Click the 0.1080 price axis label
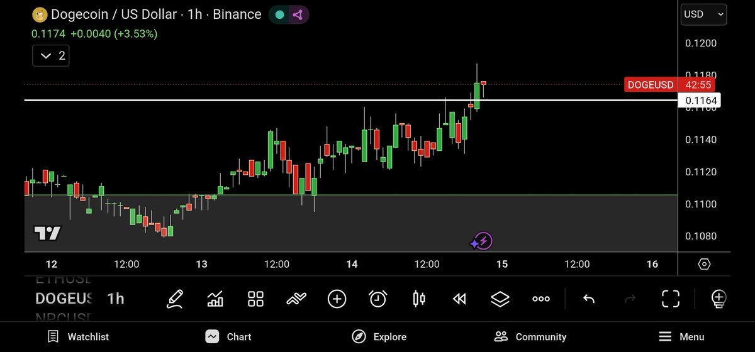The height and width of the screenshot is (352, 755). [701, 236]
